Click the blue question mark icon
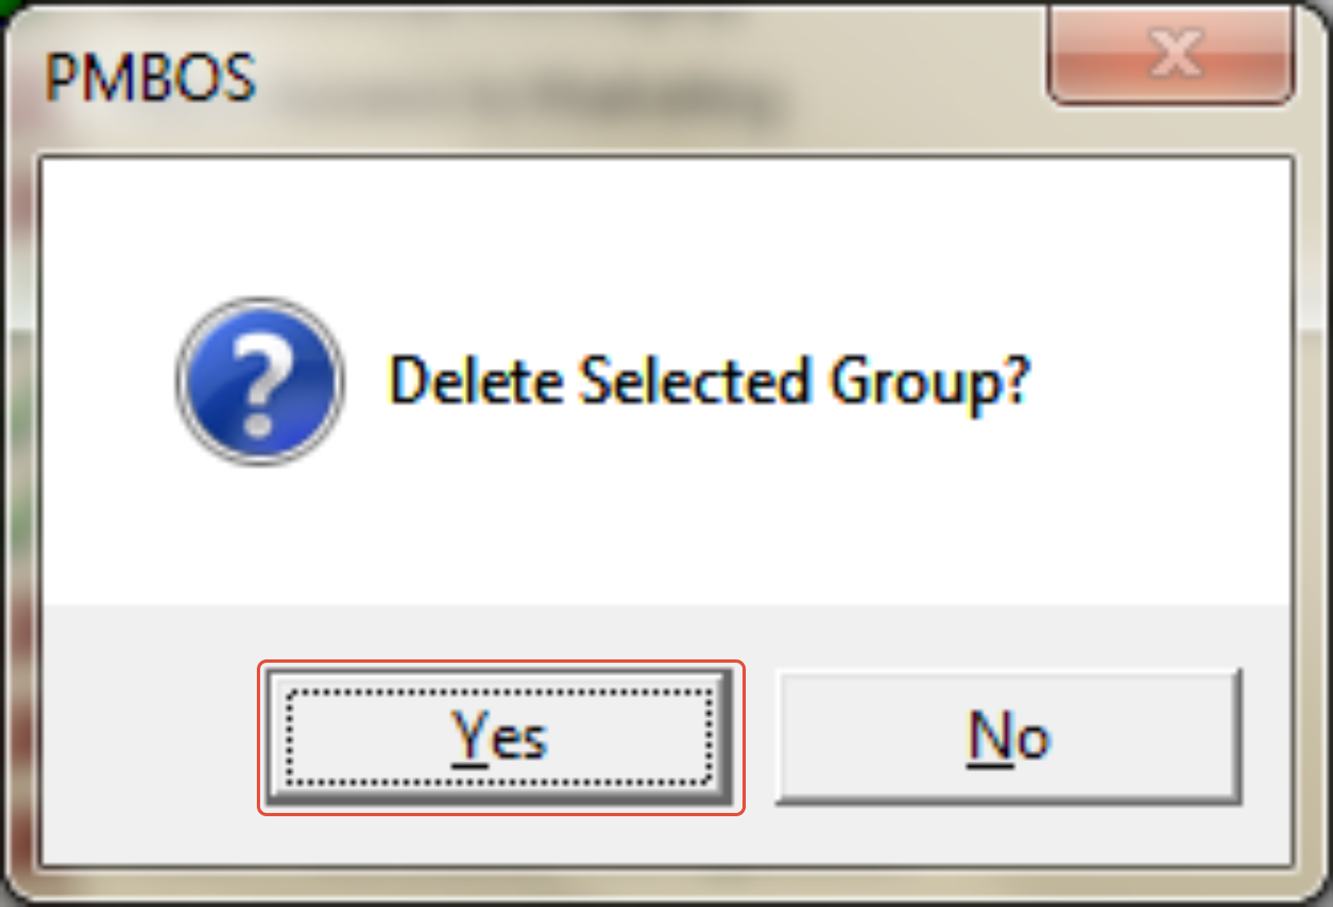This screenshot has height=907, width=1333. (x=260, y=381)
